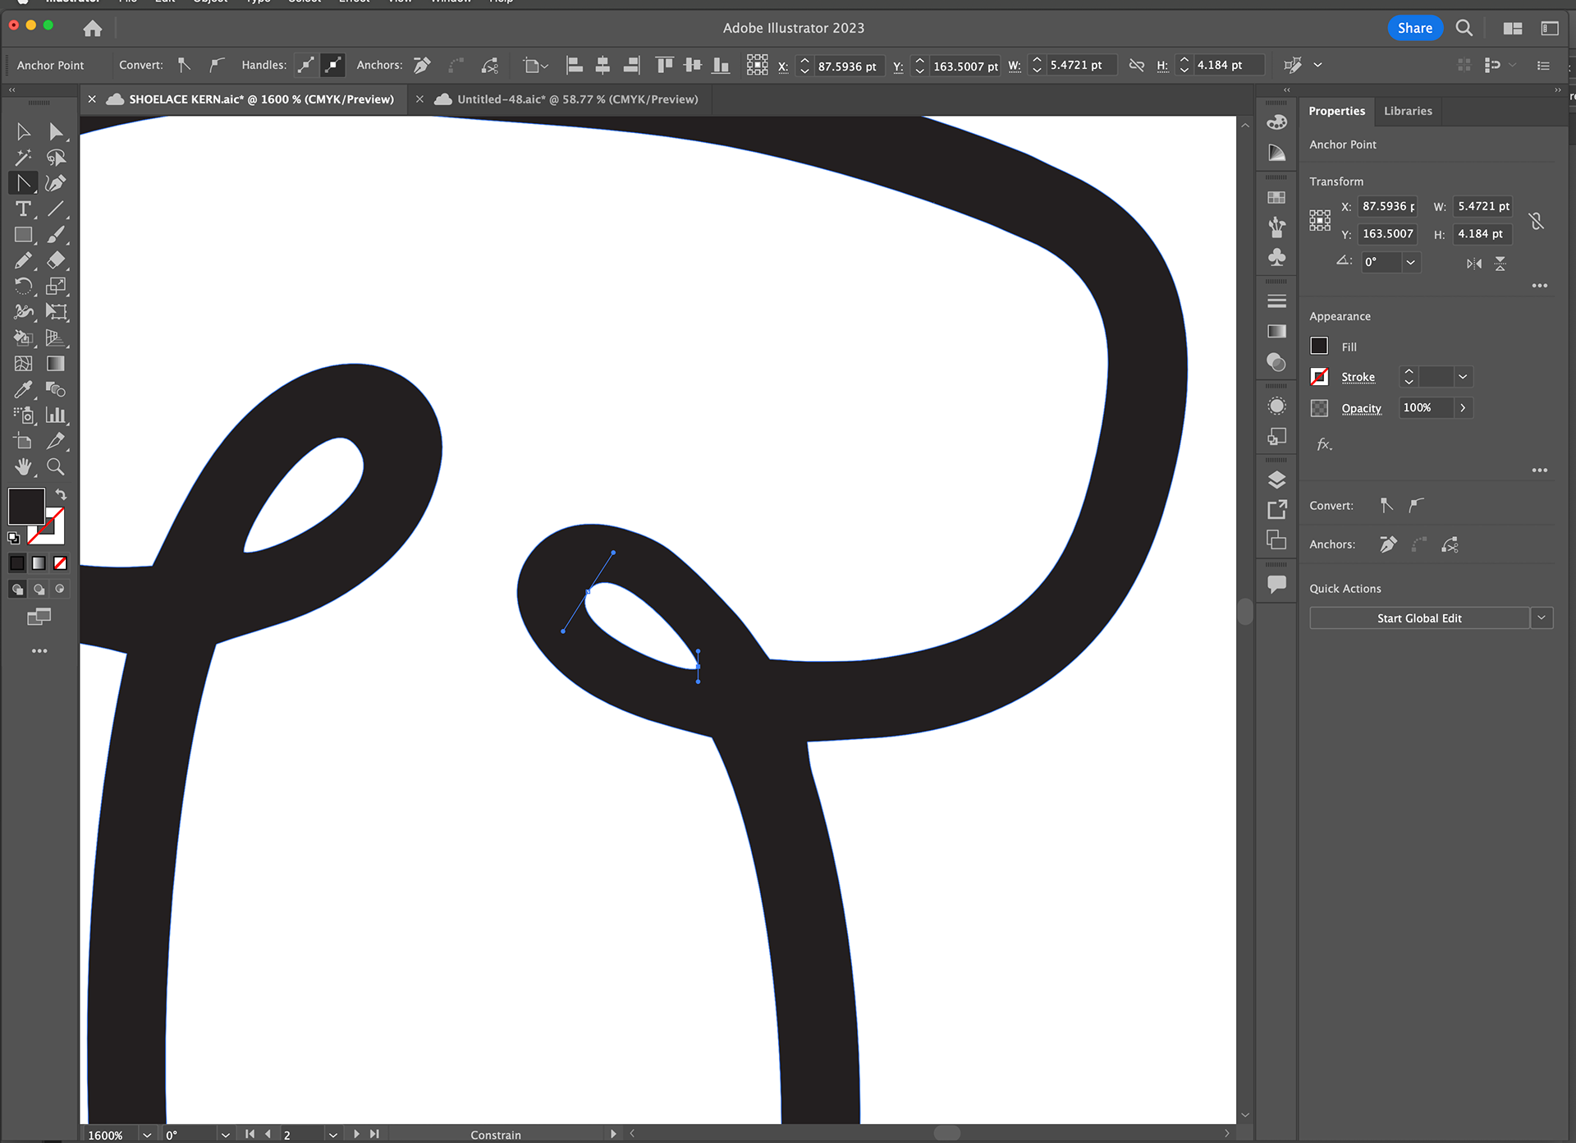Image resolution: width=1576 pixels, height=1143 pixels.
Task: Open the Color panel icon
Action: coord(1276,122)
